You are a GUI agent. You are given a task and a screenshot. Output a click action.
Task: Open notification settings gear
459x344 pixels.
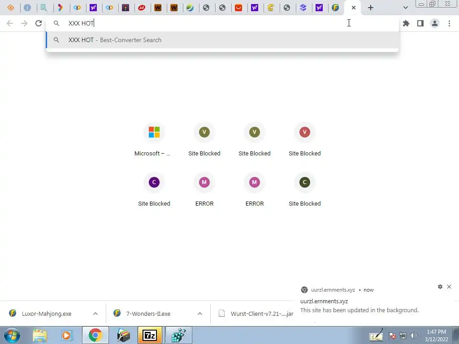coord(440,287)
